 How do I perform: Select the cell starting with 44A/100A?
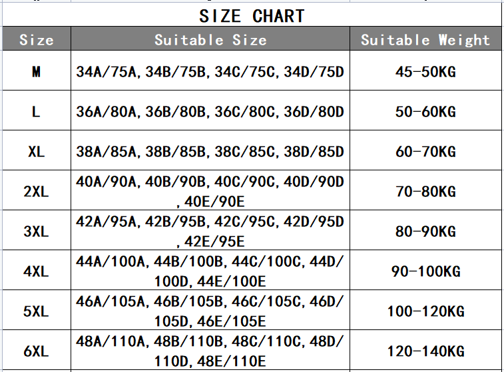(210, 272)
